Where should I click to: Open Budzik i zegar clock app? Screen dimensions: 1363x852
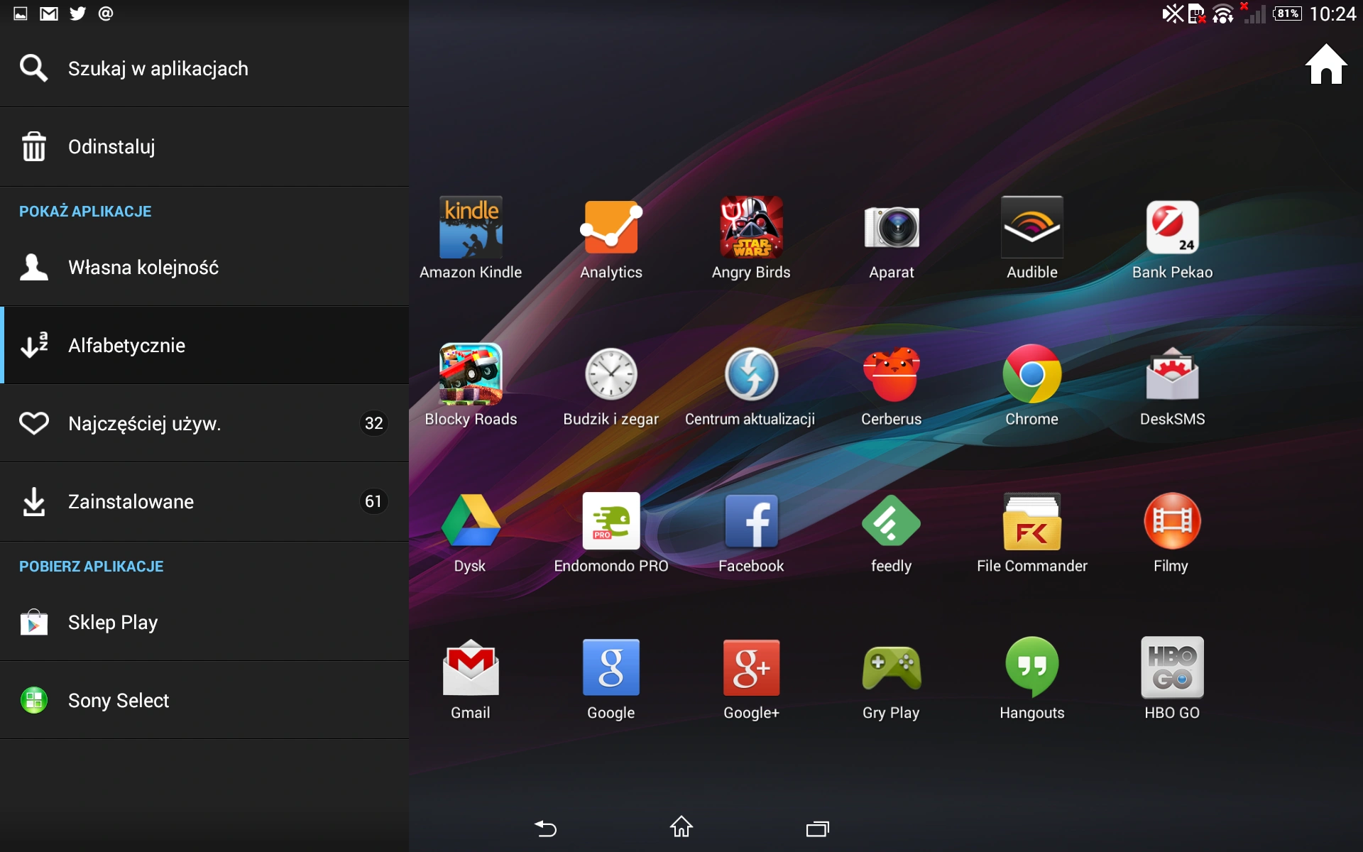coord(611,385)
